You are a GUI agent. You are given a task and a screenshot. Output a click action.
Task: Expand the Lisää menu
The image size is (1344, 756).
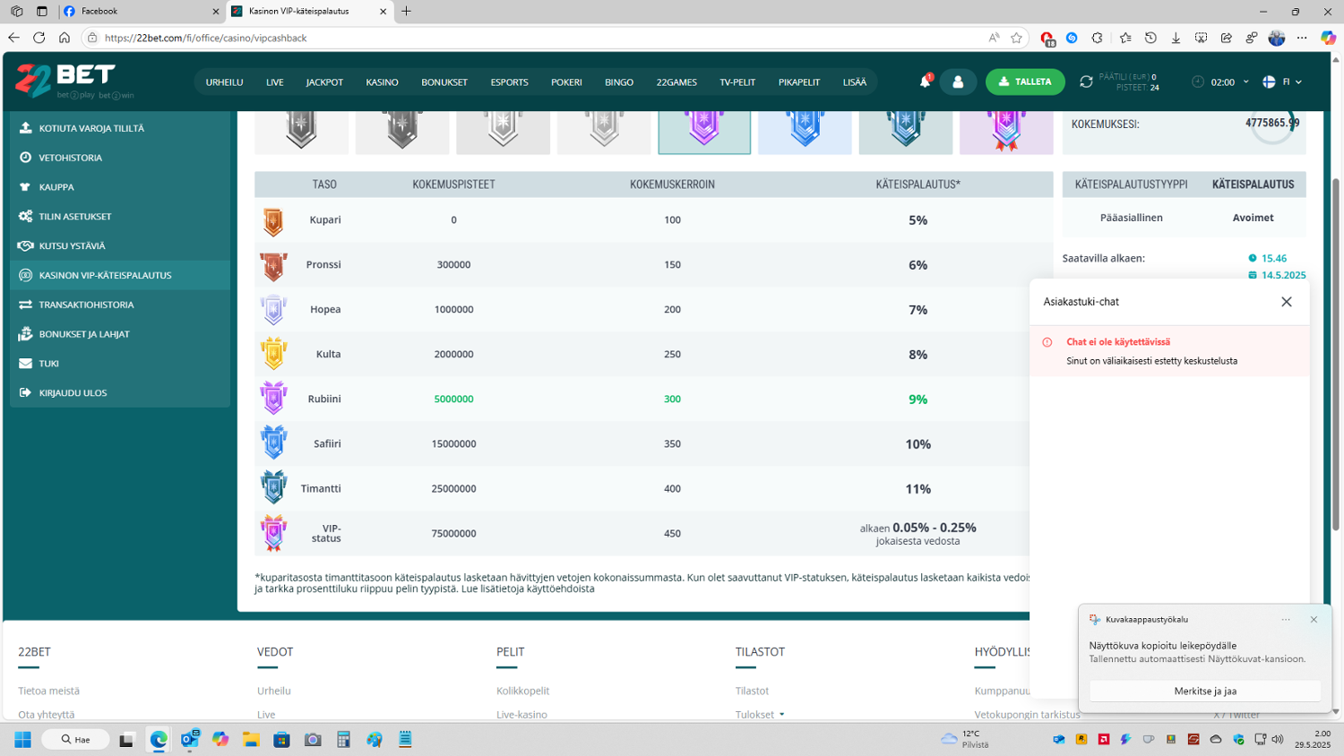pyautogui.click(x=855, y=82)
